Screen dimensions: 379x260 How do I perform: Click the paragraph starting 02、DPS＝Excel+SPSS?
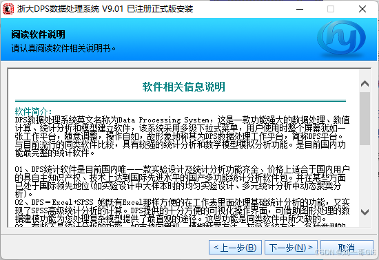click(182, 210)
